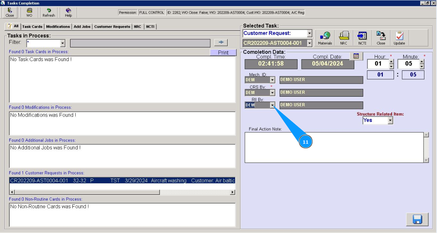Click the Minute input field
The image size is (437, 233).
point(408,64)
